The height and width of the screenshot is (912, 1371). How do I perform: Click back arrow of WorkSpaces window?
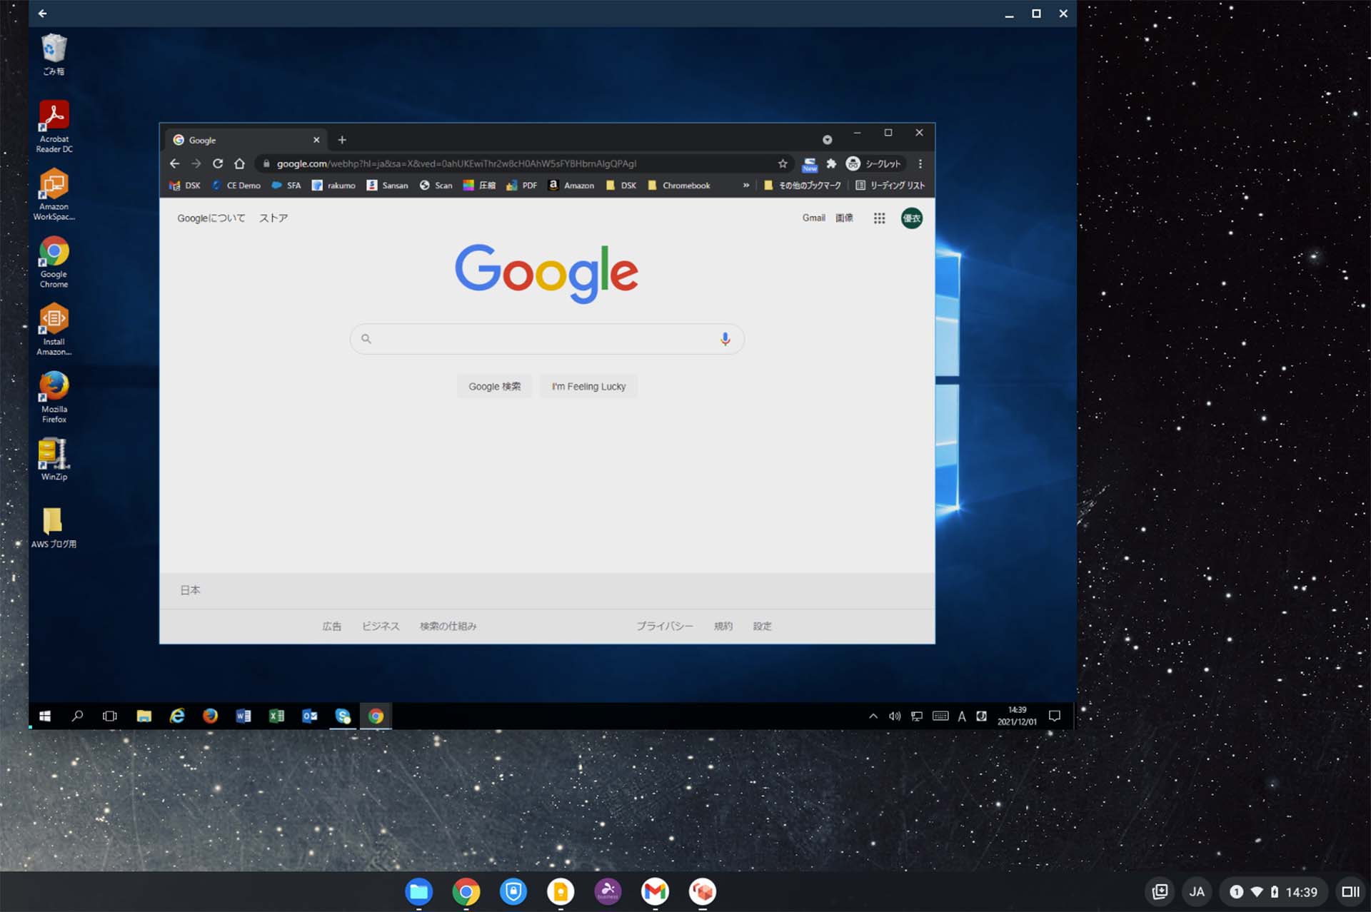[x=43, y=14]
